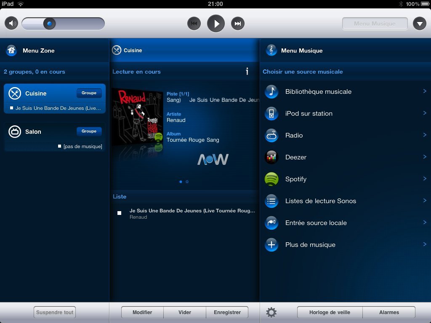
Task: Click the Vider button
Action: click(x=185, y=312)
